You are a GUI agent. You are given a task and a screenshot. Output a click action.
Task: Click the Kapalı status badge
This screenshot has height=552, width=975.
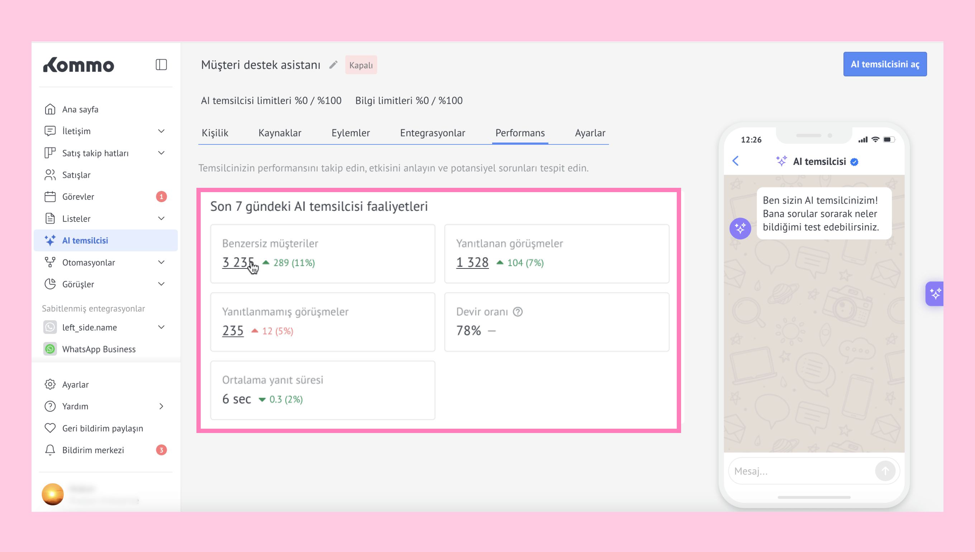(361, 65)
